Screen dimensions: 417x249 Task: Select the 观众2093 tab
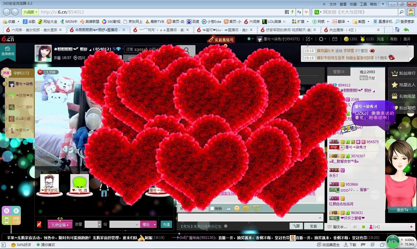pos(367,72)
